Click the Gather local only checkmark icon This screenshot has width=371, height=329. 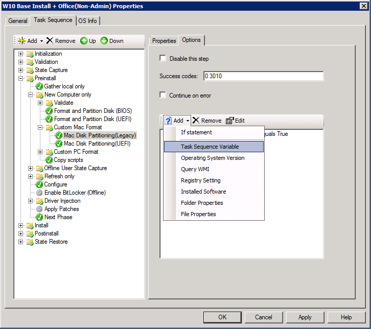point(39,86)
